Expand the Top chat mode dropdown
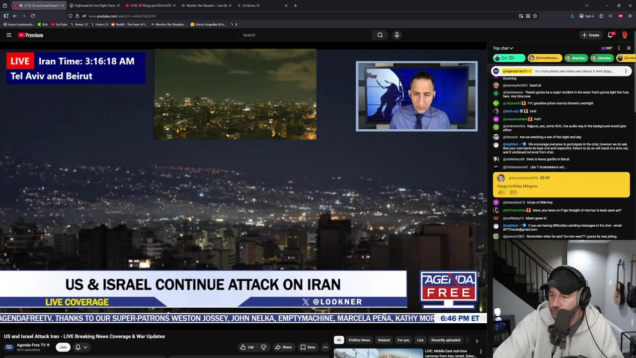Screen dimensions: 636x358 [x=503, y=48]
